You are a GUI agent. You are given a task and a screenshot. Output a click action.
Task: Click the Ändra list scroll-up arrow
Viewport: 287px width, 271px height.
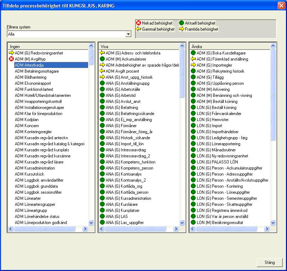pyautogui.click(x=273, y=46)
